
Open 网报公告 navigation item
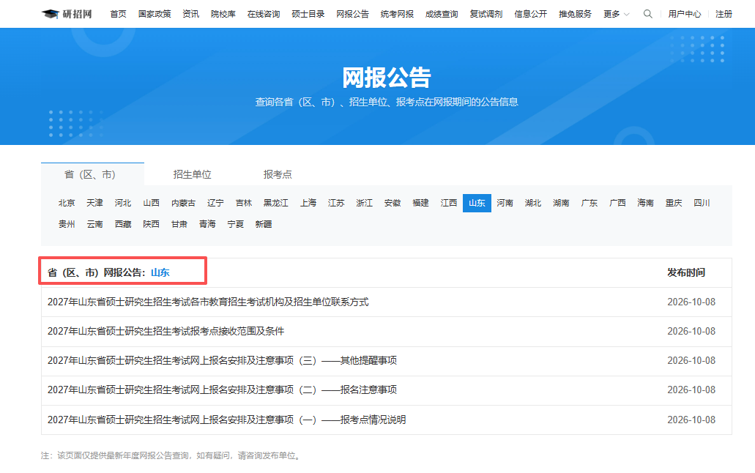(x=352, y=14)
